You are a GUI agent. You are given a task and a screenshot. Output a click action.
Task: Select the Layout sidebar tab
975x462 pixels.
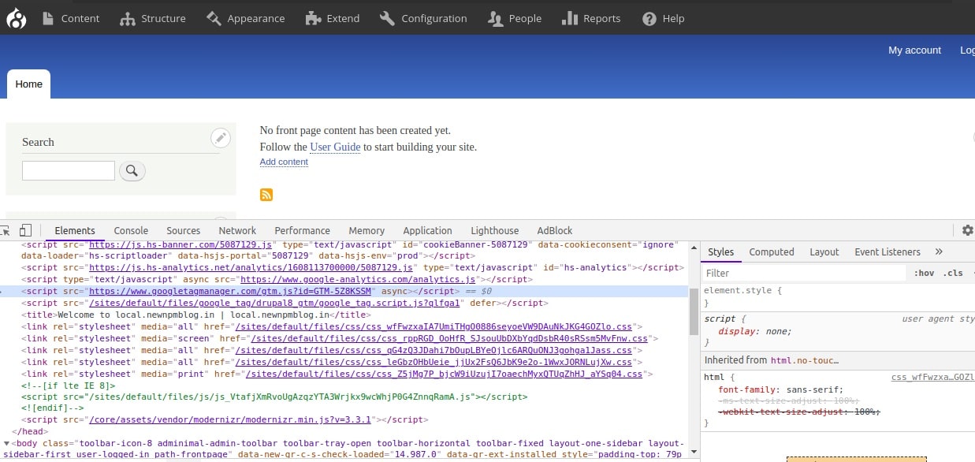pos(824,251)
